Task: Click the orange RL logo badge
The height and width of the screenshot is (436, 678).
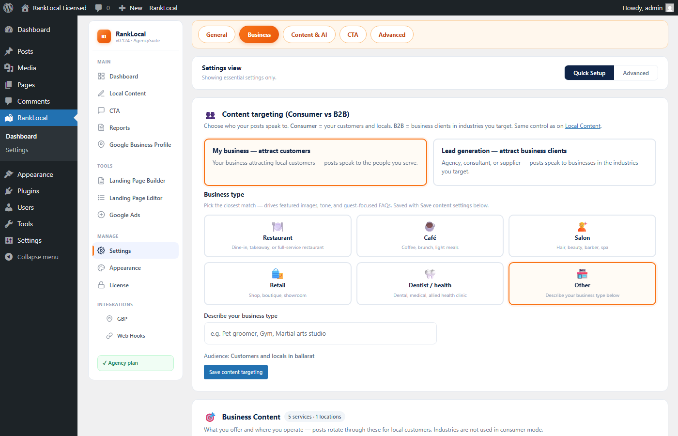Action: tap(104, 36)
